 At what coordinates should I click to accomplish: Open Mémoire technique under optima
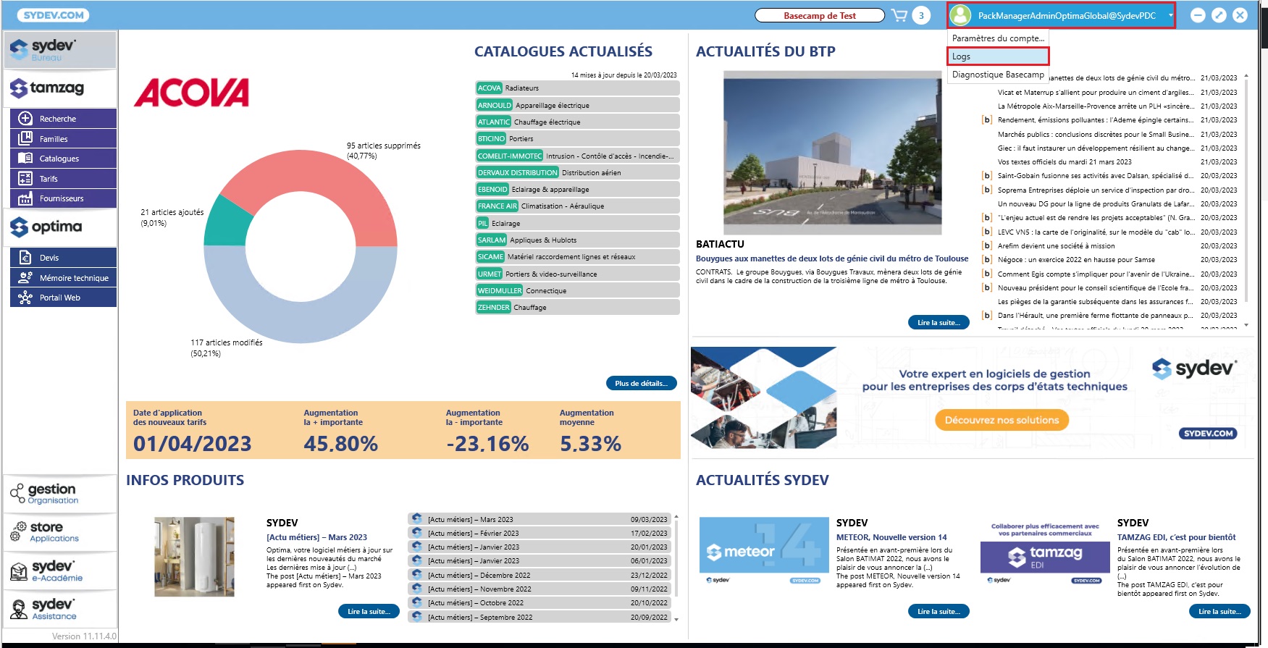(x=63, y=277)
